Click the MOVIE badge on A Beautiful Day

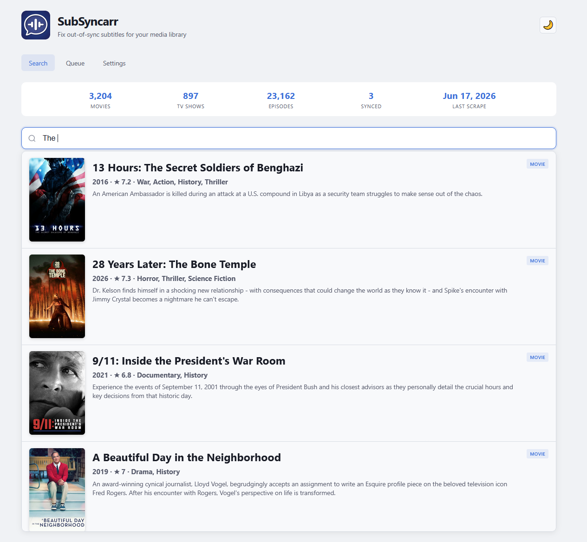(537, 454)
